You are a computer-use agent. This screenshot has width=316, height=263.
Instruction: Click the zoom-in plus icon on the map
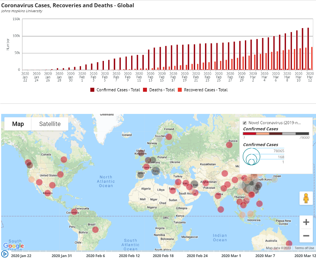(x=305, y=221)
